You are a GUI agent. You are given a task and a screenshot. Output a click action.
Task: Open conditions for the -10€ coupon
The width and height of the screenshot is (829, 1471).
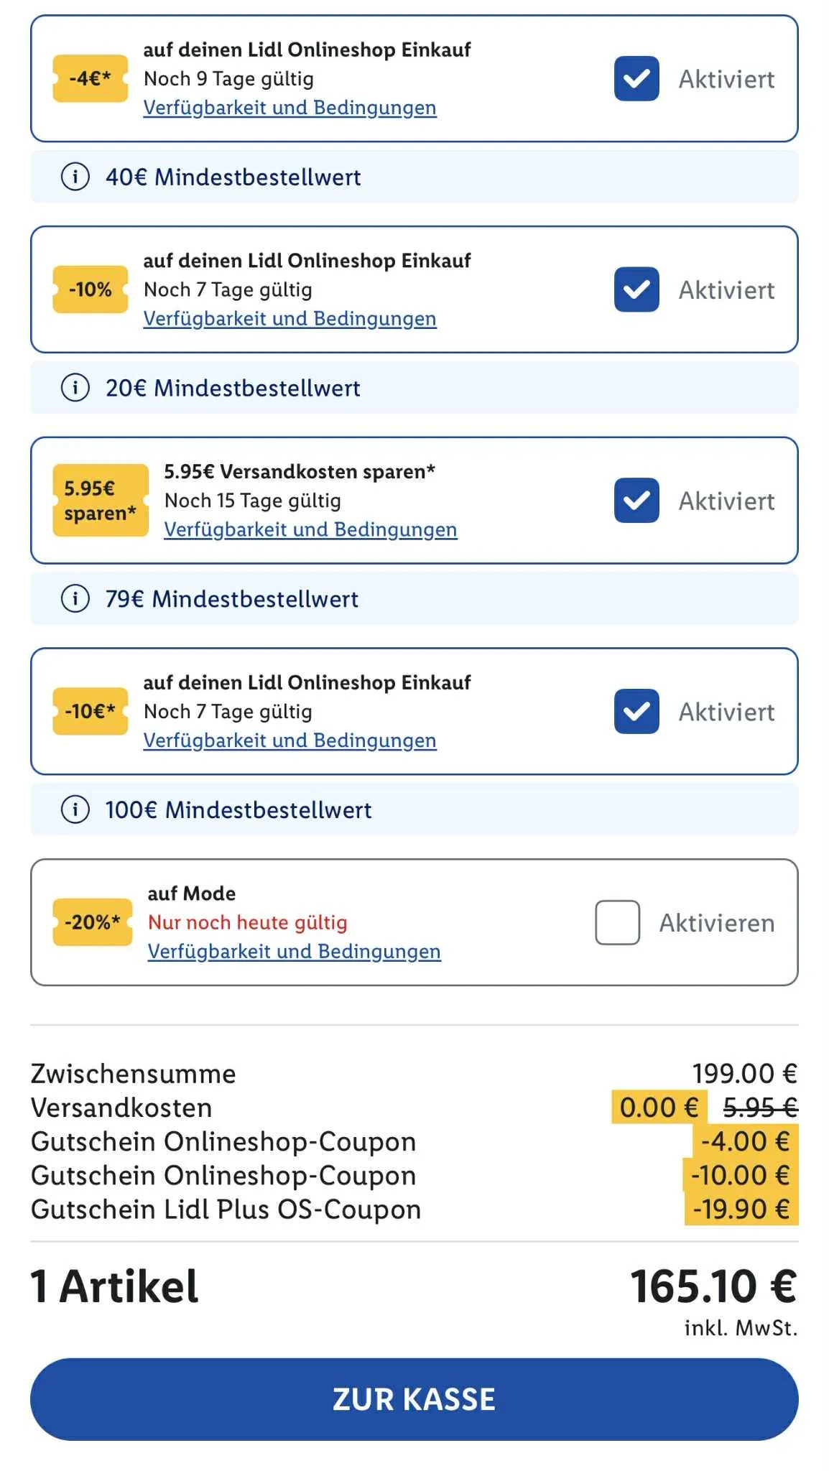(x=290, y=740)
